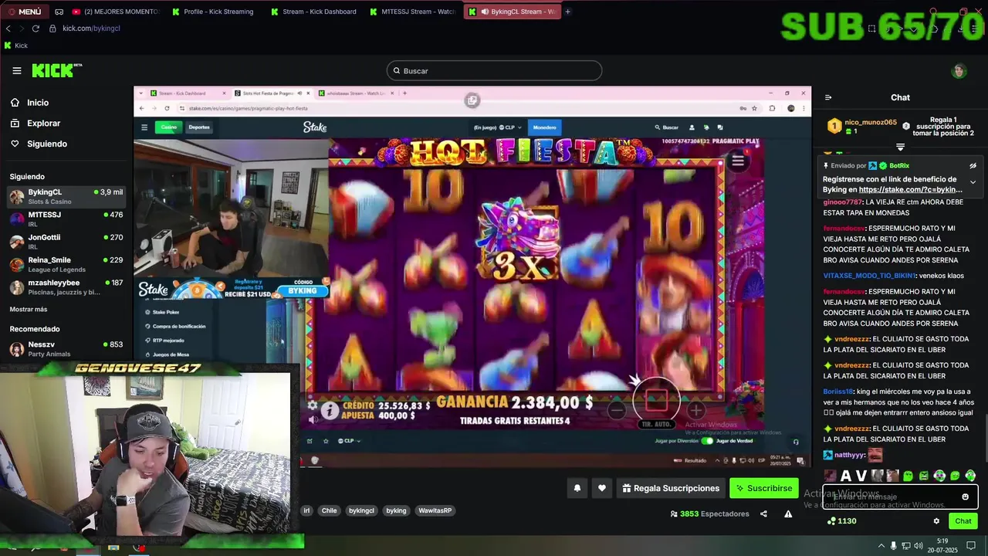Open BotRix username in pinned message

click(899, 165)
